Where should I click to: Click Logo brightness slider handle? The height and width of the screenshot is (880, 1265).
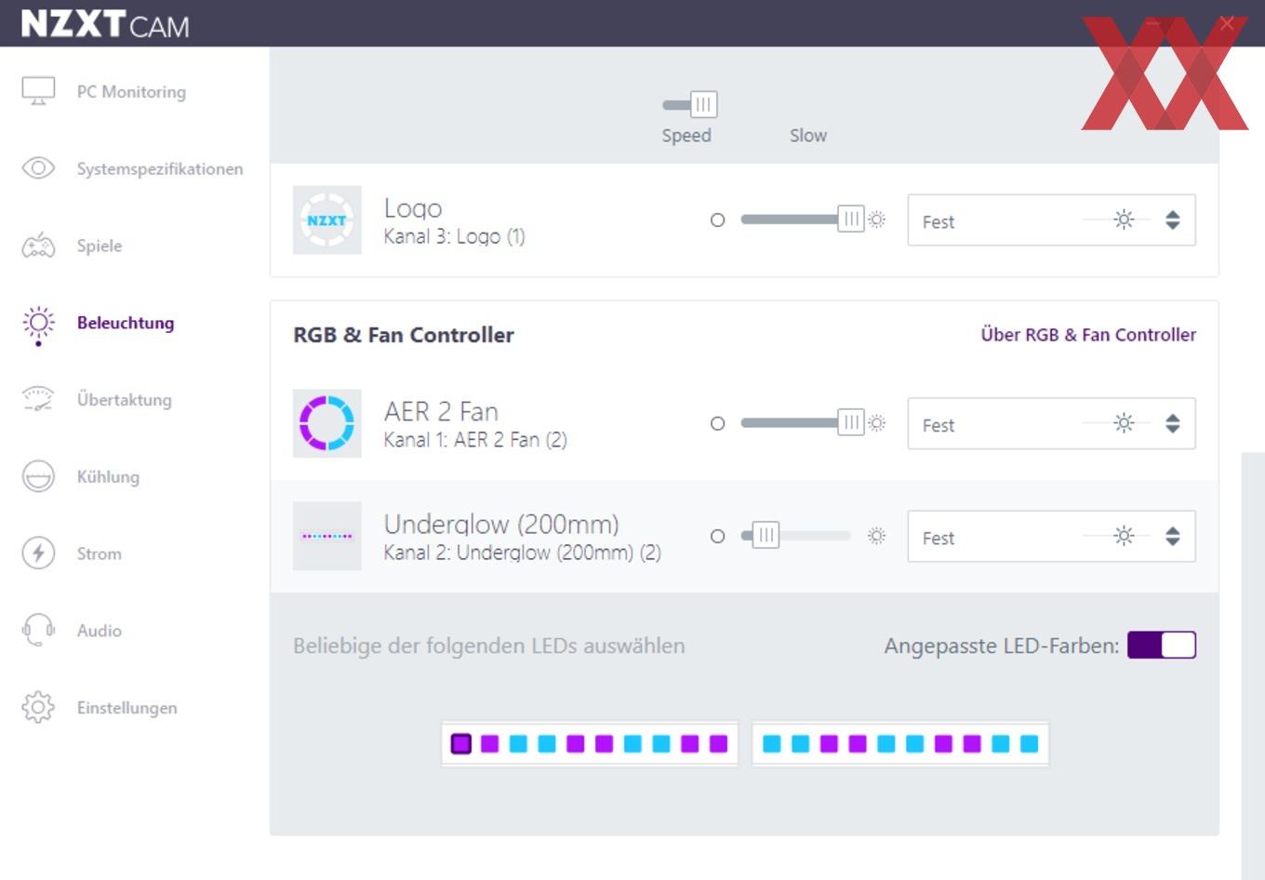click(850, 220)
